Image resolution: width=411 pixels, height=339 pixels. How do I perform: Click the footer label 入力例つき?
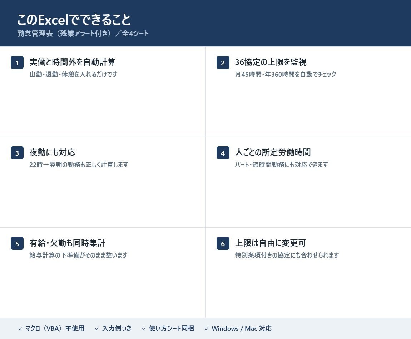click(117, 329)
